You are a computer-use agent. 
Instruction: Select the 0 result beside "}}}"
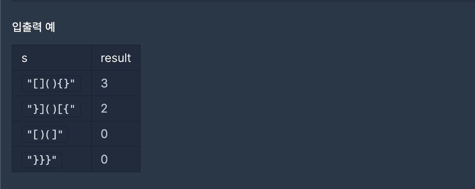point(104,160)
